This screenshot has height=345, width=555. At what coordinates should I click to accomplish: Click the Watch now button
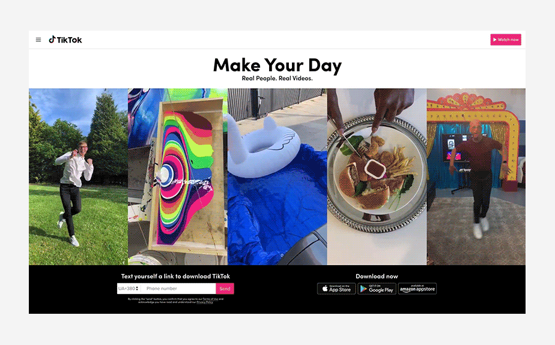506,40
